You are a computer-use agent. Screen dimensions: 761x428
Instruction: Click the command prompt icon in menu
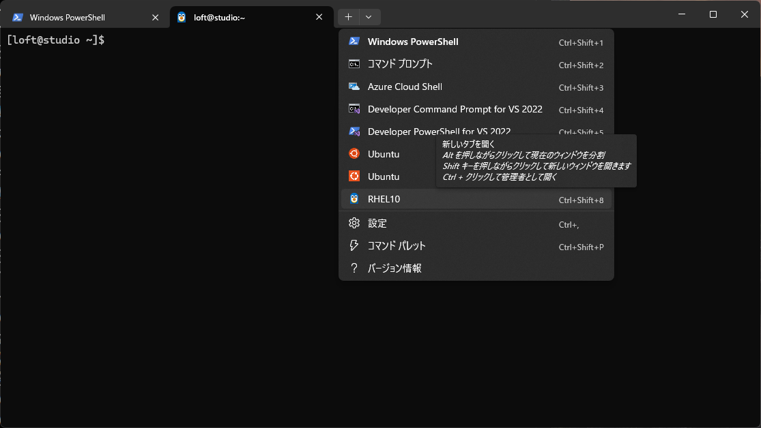354,64
